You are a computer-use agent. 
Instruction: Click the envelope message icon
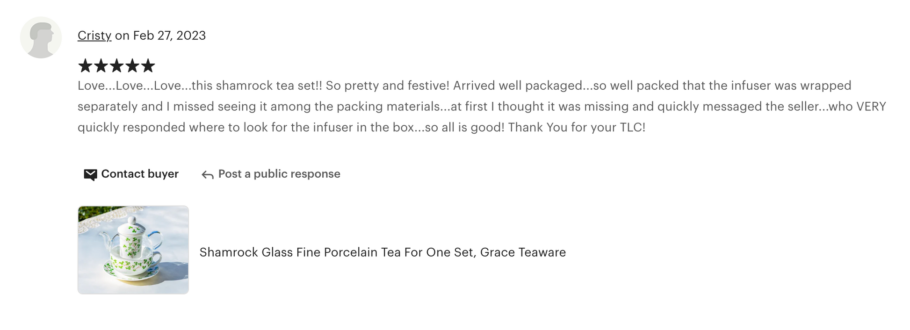coord(90,174)
